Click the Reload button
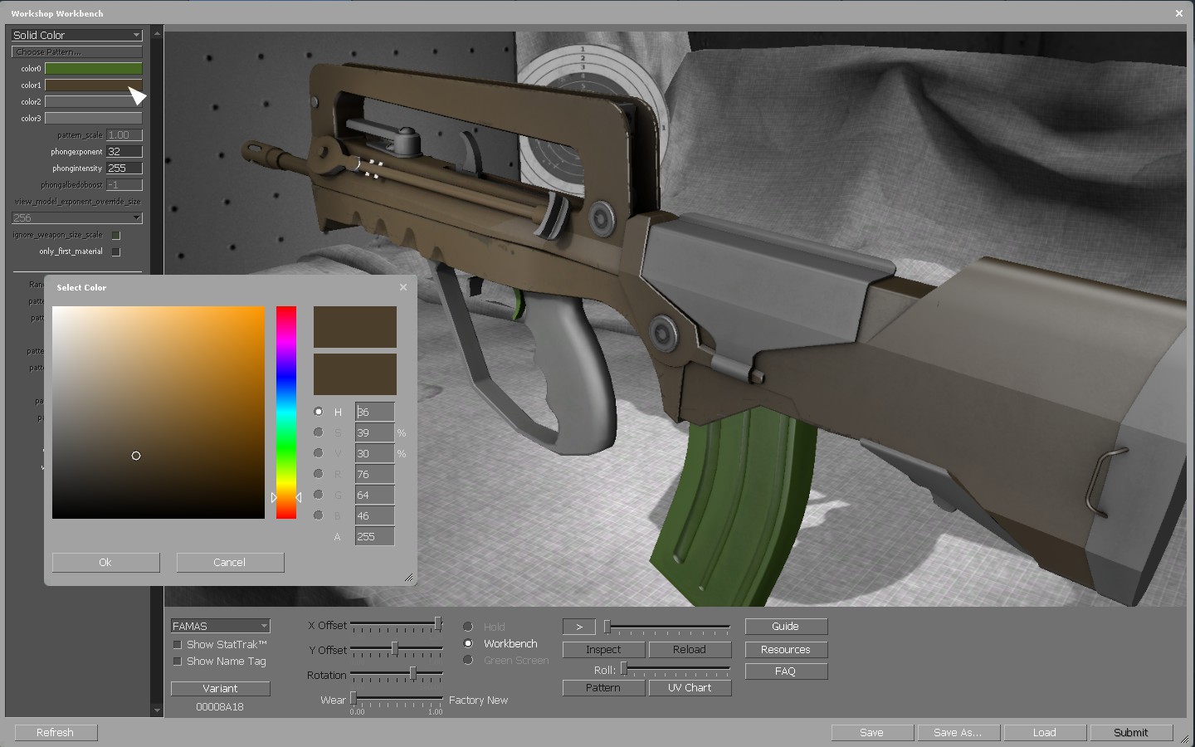The image size is (1195, 747). pos(690,650)
